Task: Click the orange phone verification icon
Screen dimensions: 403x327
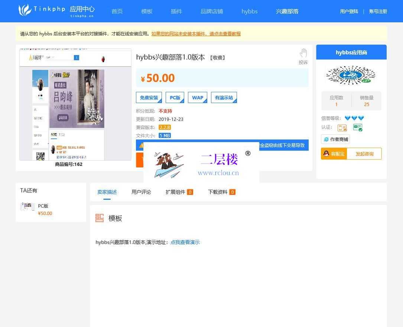Action: [342, 128]
